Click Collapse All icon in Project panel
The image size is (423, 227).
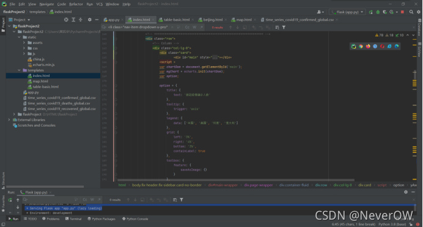pyautogui.click(x=81, y=20)
